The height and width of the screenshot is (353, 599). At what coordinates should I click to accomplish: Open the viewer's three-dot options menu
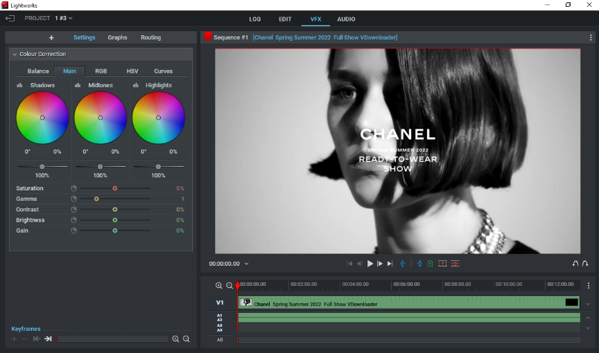click(591, 37)
